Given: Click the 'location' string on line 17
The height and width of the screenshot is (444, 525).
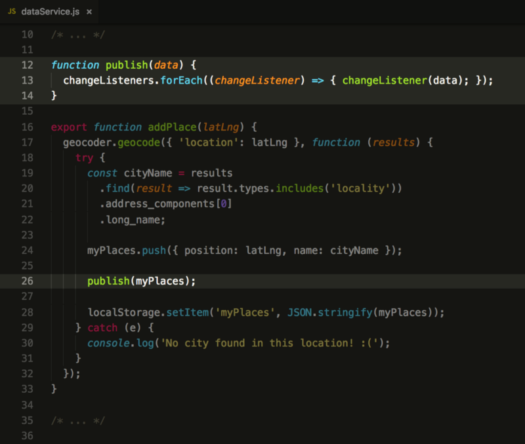Looking at the screenshot, I should click(x=209, y=142).
